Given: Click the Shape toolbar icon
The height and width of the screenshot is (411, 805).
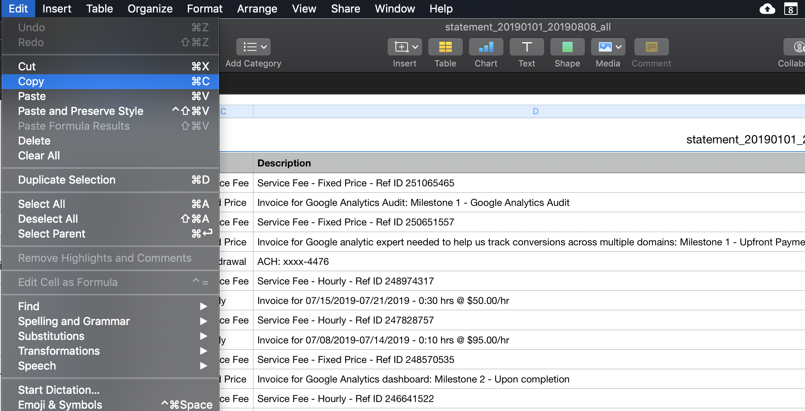Looking at the screenshot, I should (567, 47).
